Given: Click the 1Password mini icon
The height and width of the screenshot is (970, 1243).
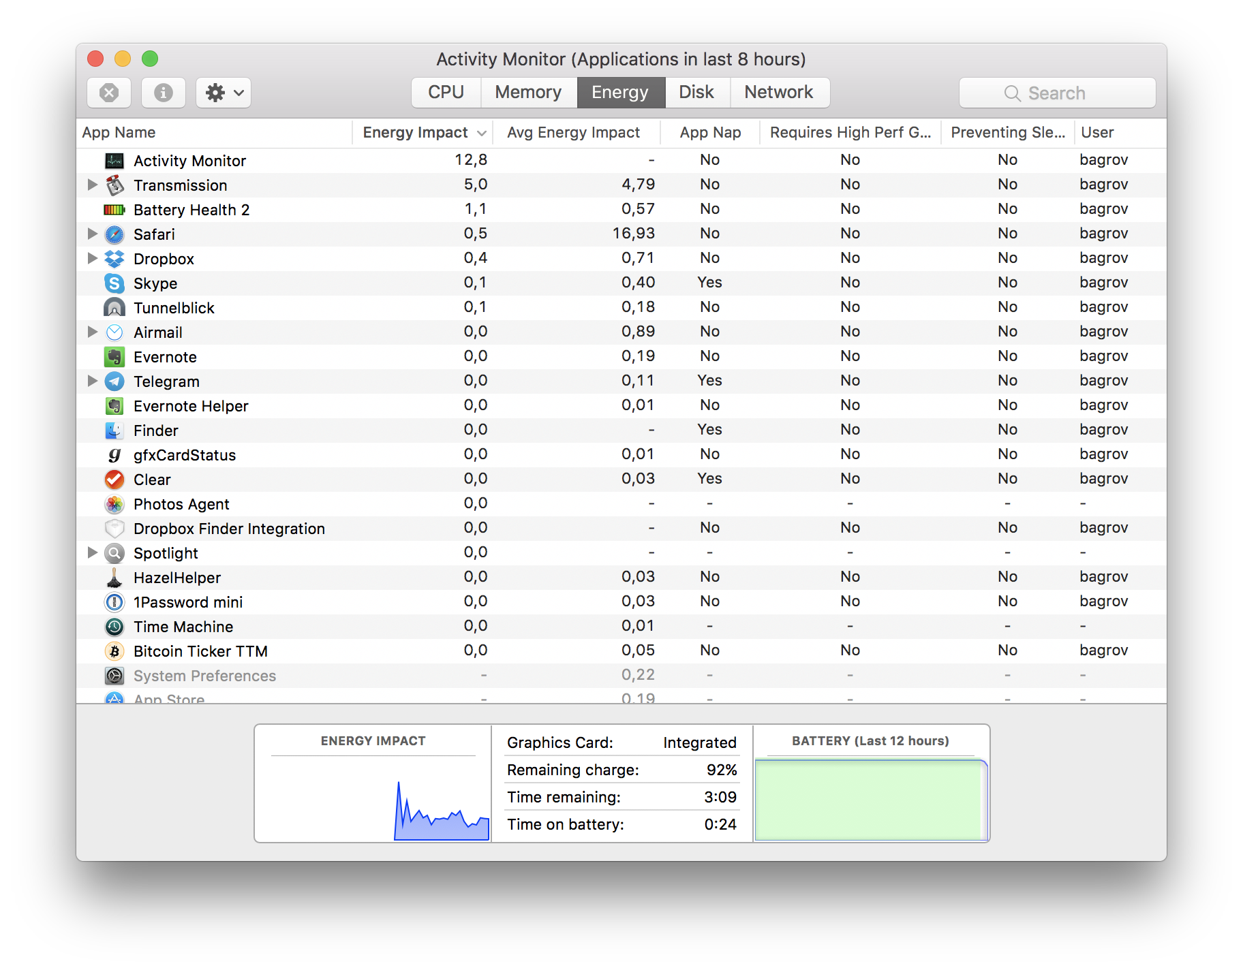Looking at the screenshot, I should 114,602.
